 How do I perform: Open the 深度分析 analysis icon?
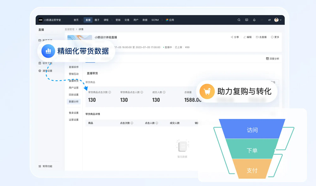[x=267, y=59]
